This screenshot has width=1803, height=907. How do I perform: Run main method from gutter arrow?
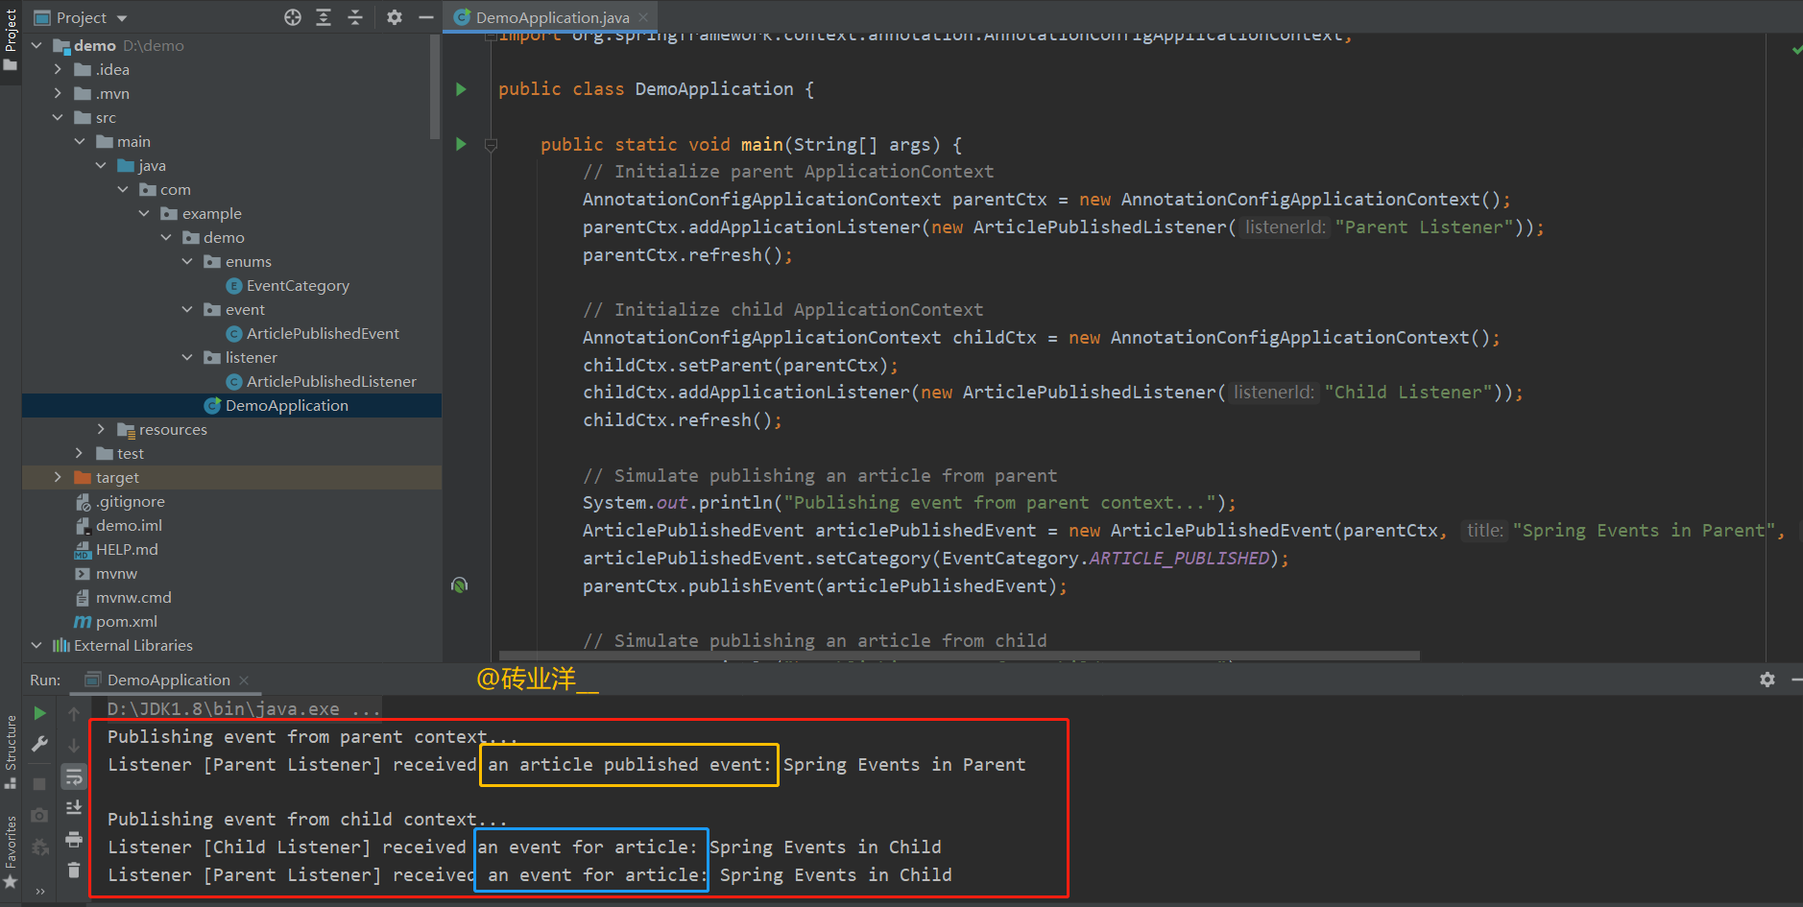coord(461,144)
